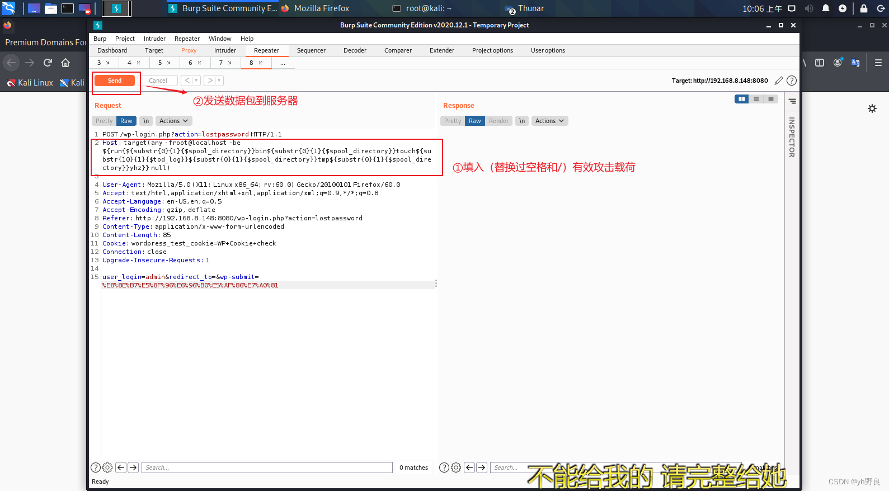Switch to the Comparer tab
This screenshot has width=889, height=491.
[398, 50]
